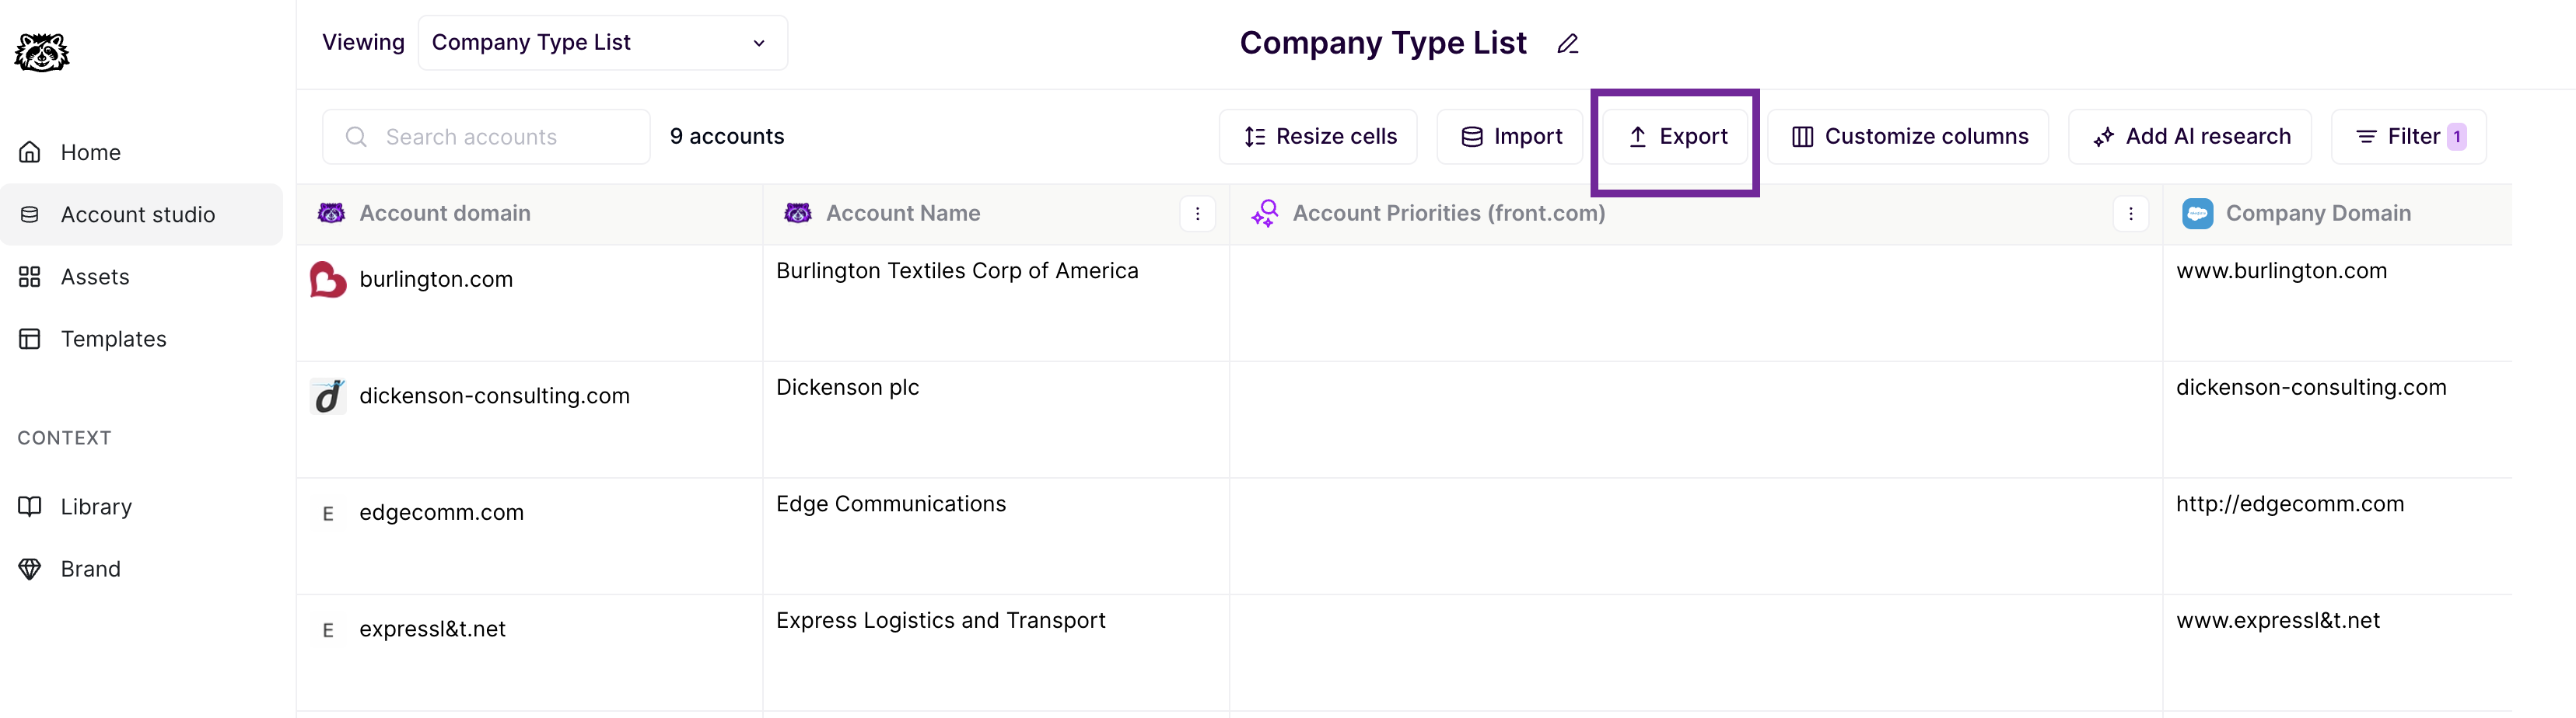Click the magnifier icon in the search box
2576x718 pixels.
pyautogui.click(x=356, y=137)
